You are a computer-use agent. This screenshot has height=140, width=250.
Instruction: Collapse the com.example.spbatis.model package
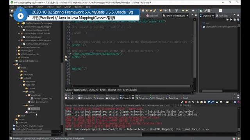tap(19, 33)
